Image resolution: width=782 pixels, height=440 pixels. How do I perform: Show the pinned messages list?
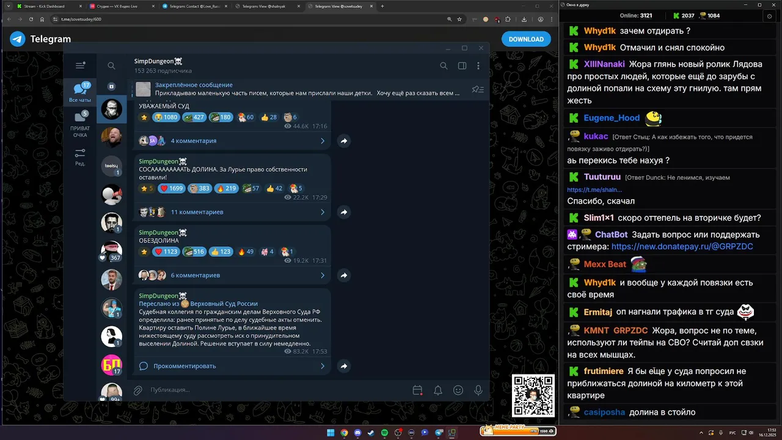[x=478, y=89]
